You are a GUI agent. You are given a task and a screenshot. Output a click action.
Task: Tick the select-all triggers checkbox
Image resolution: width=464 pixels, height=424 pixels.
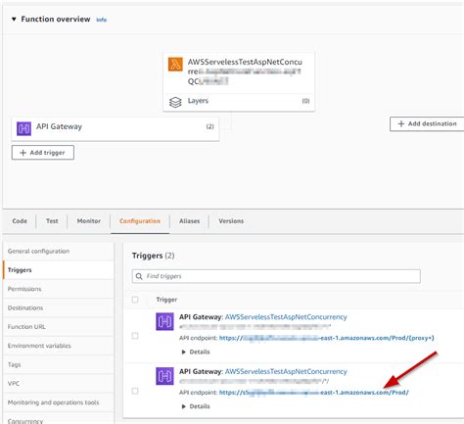pyautogui.click(x=135, y=300)
